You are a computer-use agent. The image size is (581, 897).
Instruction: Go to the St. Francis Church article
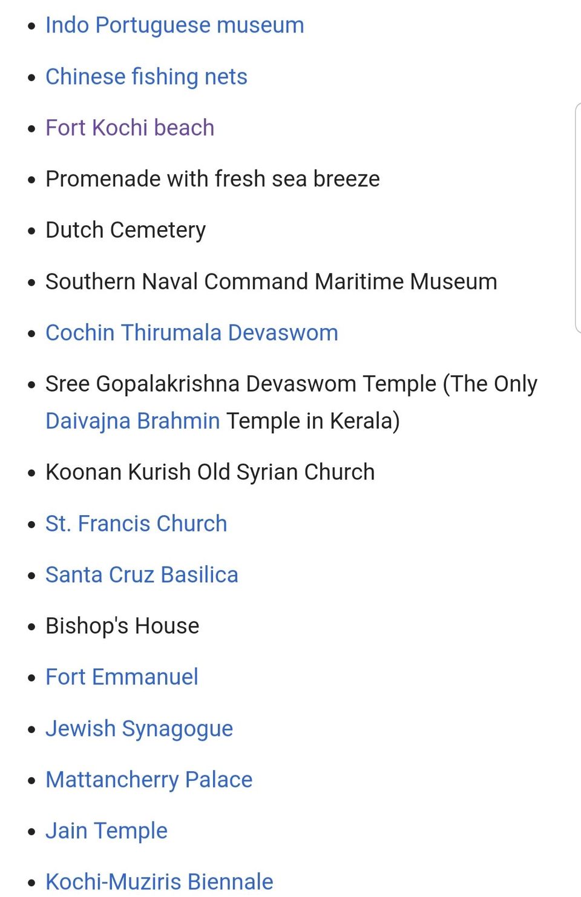136,524
